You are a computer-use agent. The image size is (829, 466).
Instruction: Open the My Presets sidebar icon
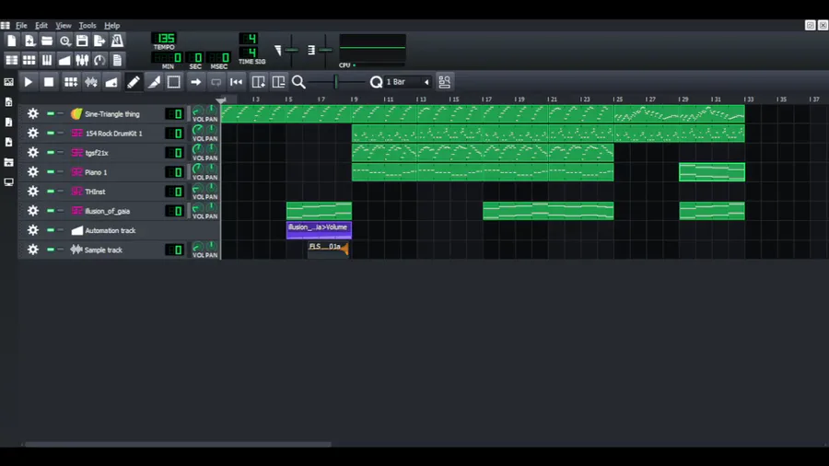8,142
